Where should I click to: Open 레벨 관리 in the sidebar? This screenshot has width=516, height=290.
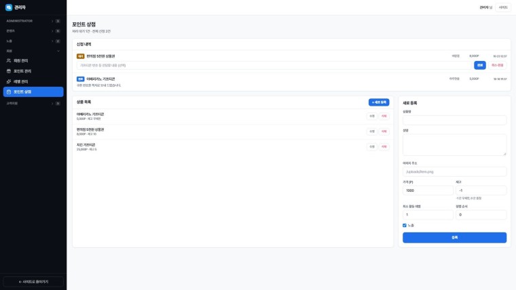[x=33, y=81]
